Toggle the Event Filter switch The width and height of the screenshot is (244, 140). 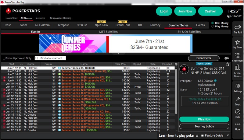(x=227, y=58)
